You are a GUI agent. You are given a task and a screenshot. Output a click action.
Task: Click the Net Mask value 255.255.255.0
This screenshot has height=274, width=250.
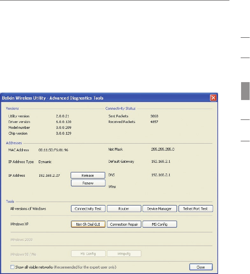(x=163, y=149)
